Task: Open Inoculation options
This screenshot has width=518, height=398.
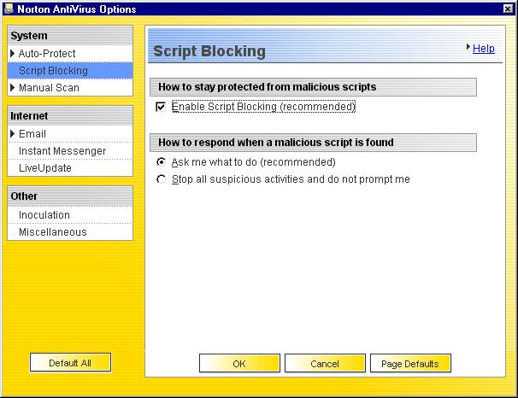Action: pos(44,215)
